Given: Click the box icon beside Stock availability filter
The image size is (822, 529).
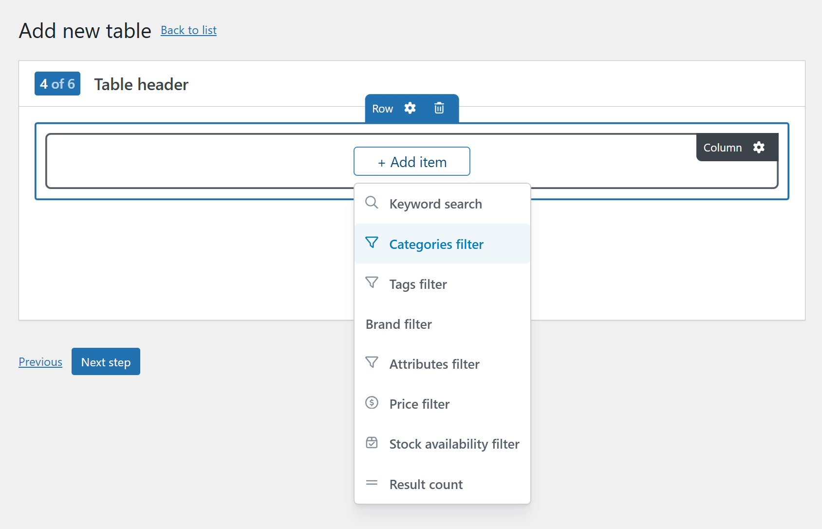Looking at the screenshot, I should click(x=372, y=442).
